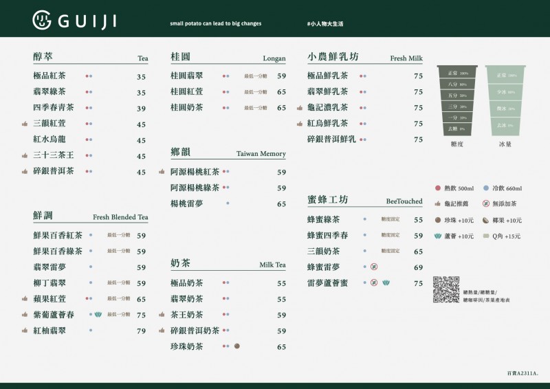
Task: Click the 珍珠 +10元 pearl legend icon
Action: pyautogui.click(x=437, y=220)
